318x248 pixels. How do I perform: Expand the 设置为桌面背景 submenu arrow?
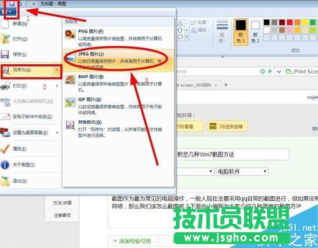coord(57,133)
